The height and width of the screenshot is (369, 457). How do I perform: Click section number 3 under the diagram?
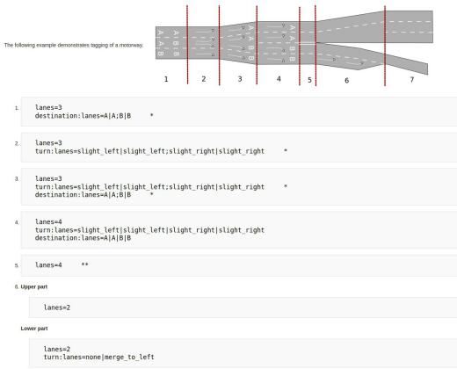(x=240, y=79)
